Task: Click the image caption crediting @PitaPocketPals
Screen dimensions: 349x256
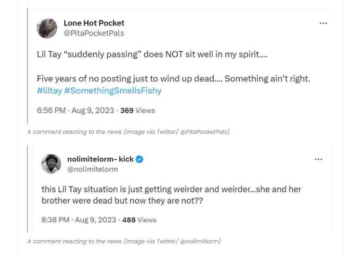Action: coord(128,132)
